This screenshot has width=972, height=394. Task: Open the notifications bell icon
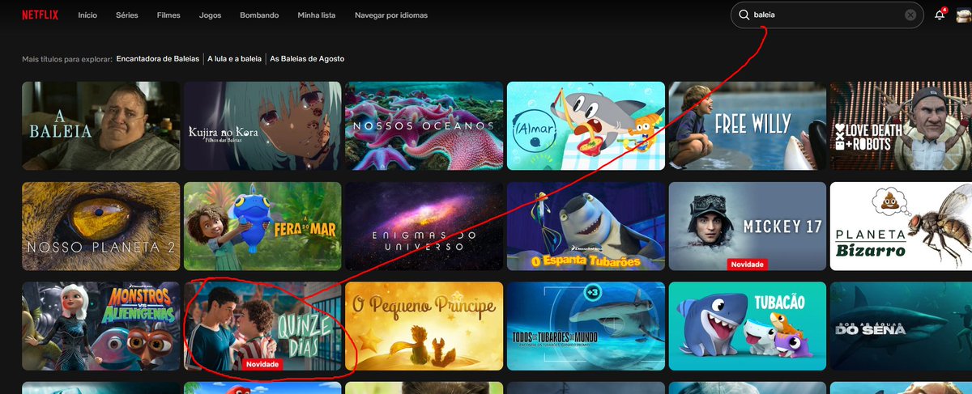(940, 15)
